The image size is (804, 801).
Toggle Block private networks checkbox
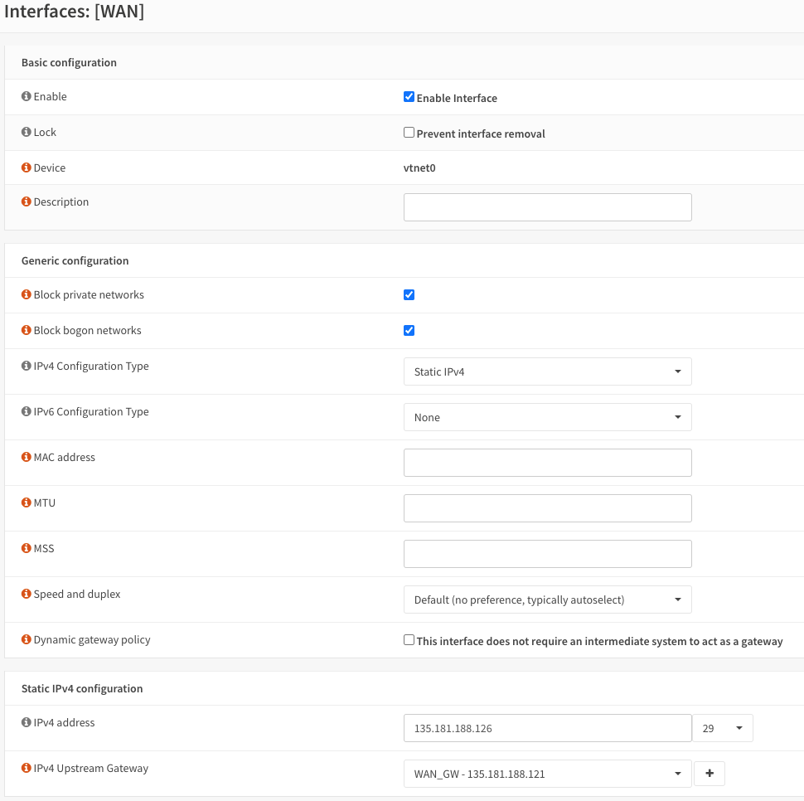click(x=409, y=295)
